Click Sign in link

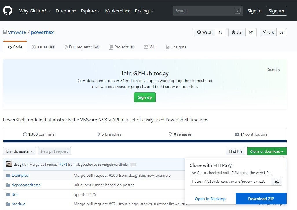(x=254, y=11)
